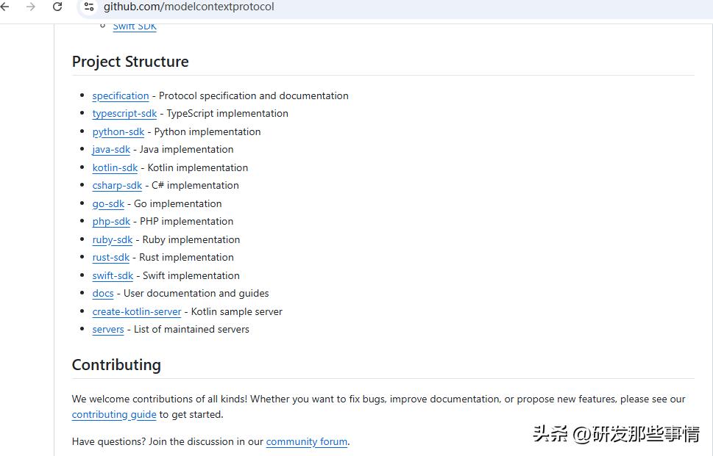The image size is (713, 456).
Task: Follow the contributing guide link
Action: pos(114,415)
